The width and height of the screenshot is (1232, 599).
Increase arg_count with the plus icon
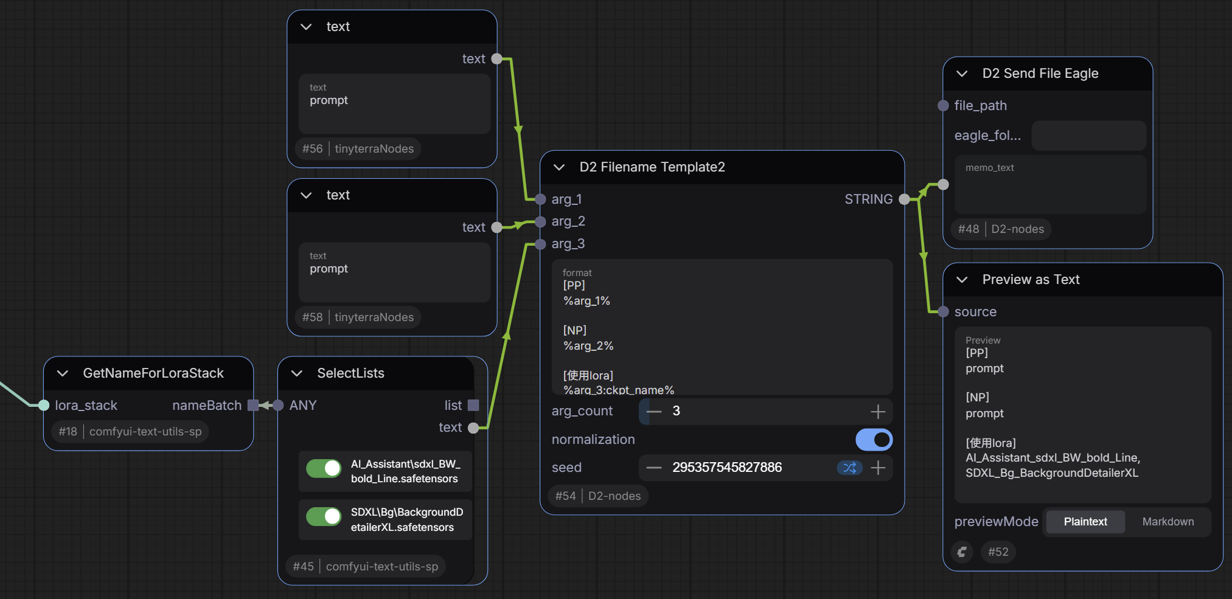pos(877,412)
